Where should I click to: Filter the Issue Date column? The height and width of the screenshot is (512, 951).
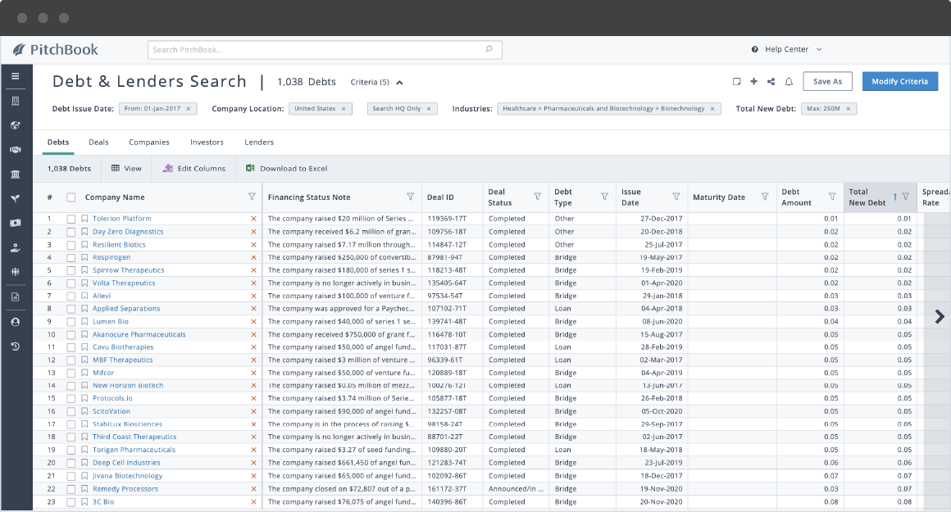[x=676, y=197]
